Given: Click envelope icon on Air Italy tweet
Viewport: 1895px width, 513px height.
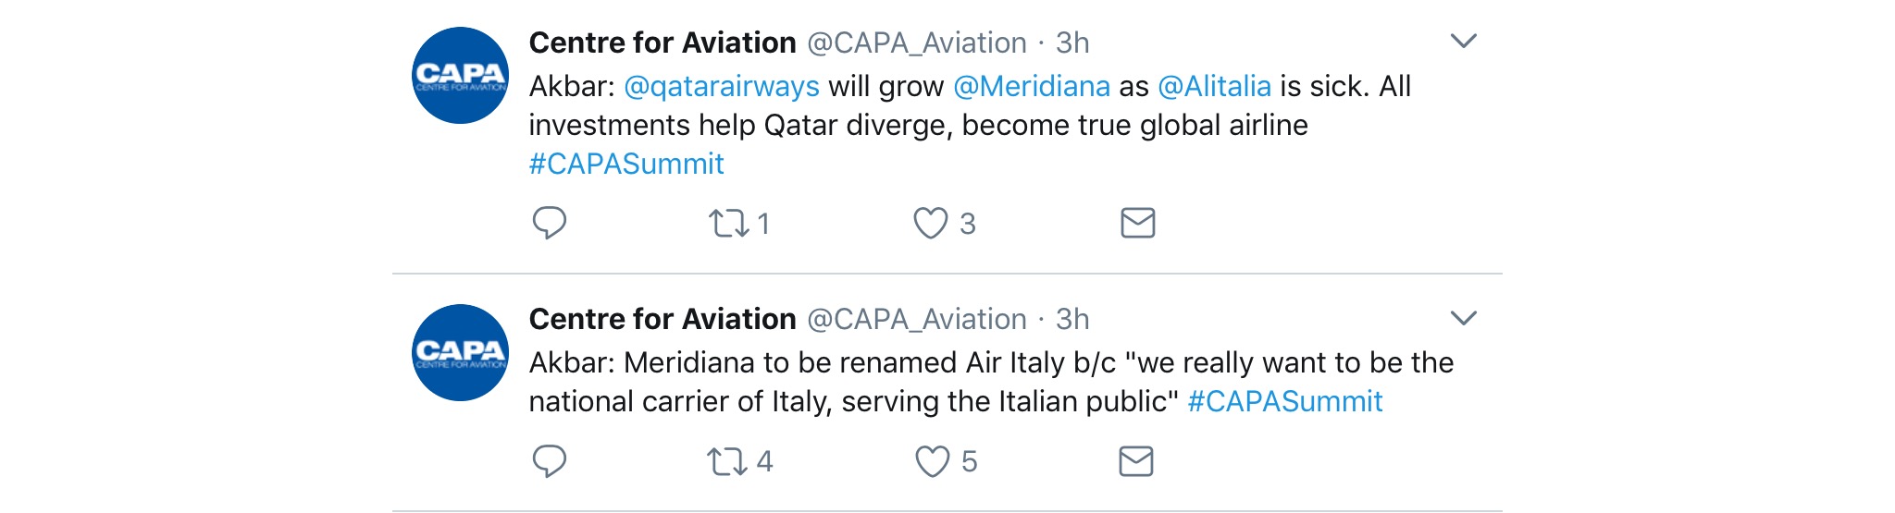Looking at the screenshot, I should [x=1135, y=460].
